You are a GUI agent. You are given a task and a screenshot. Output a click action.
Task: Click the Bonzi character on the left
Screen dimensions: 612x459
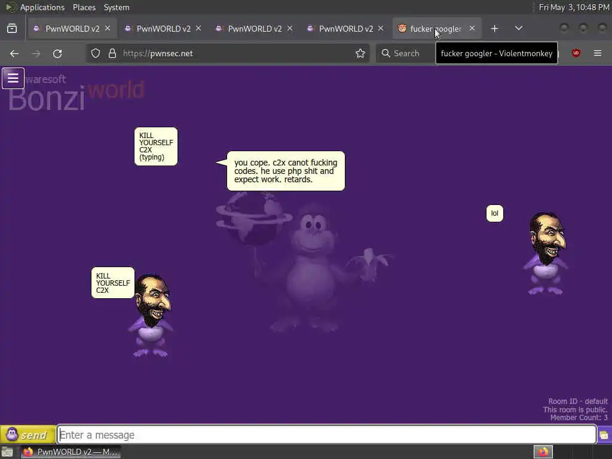(151, 316)
